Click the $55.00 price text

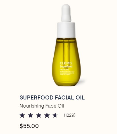tap(29, 126)
